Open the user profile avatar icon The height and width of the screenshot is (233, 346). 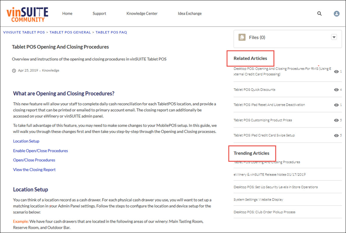pos(336,14)
